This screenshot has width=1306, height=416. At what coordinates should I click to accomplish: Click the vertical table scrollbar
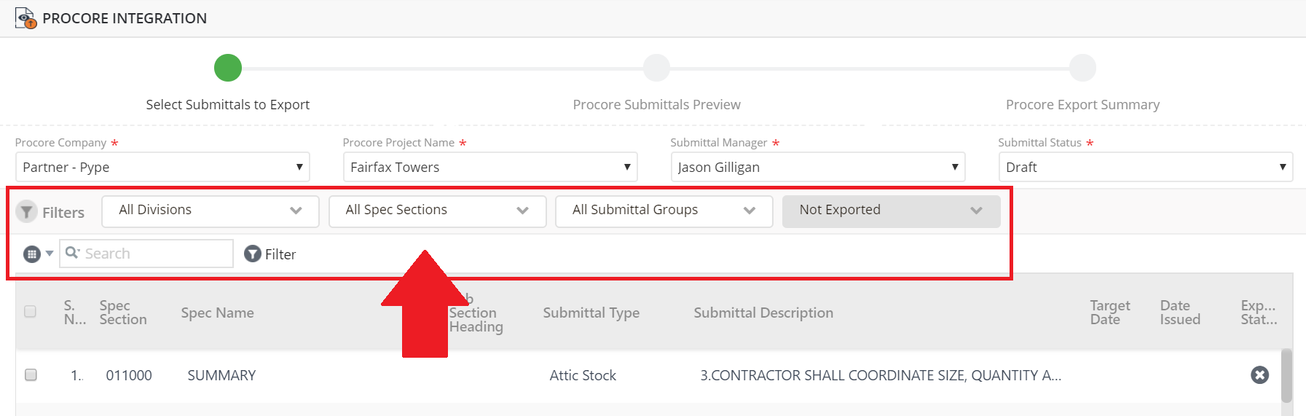(x=1286, y=376)
